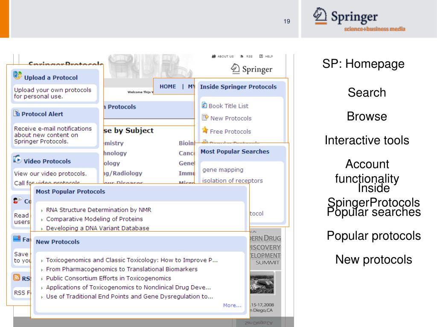Click the Favorites folder icon in sidebar

point(17,238)
